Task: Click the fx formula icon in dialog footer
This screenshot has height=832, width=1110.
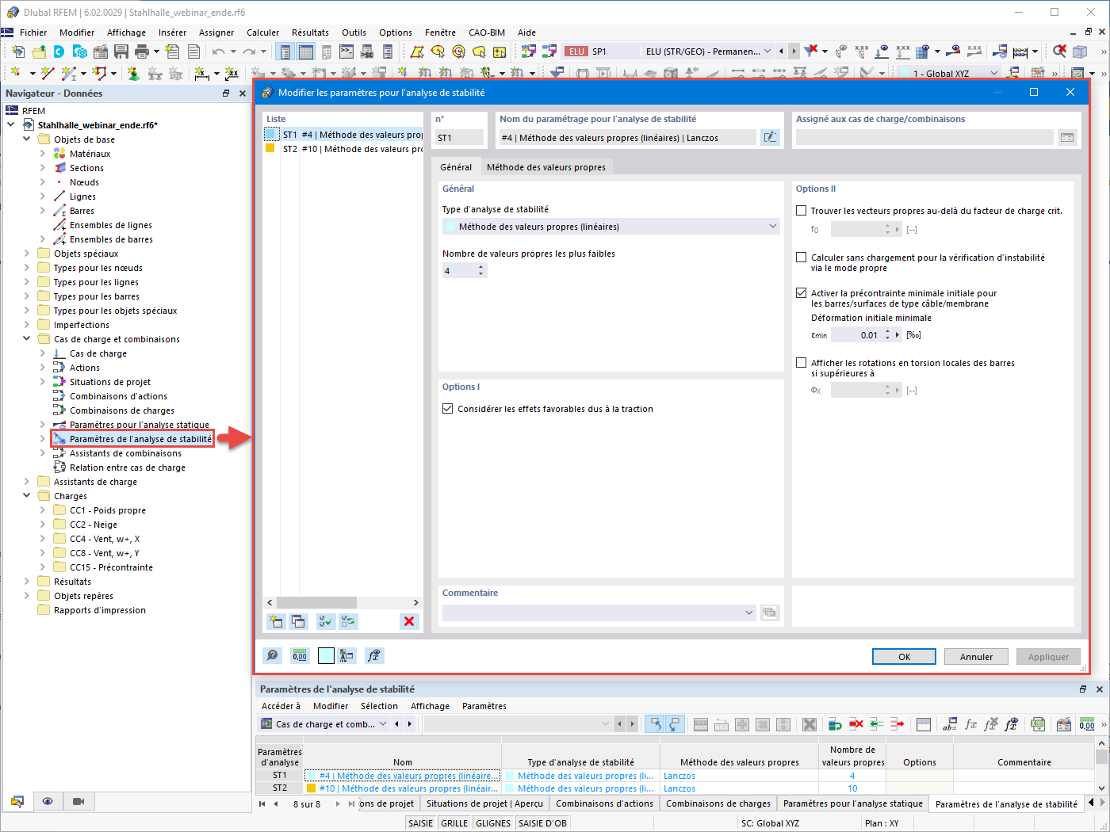Action: click(x=374, y=655)
